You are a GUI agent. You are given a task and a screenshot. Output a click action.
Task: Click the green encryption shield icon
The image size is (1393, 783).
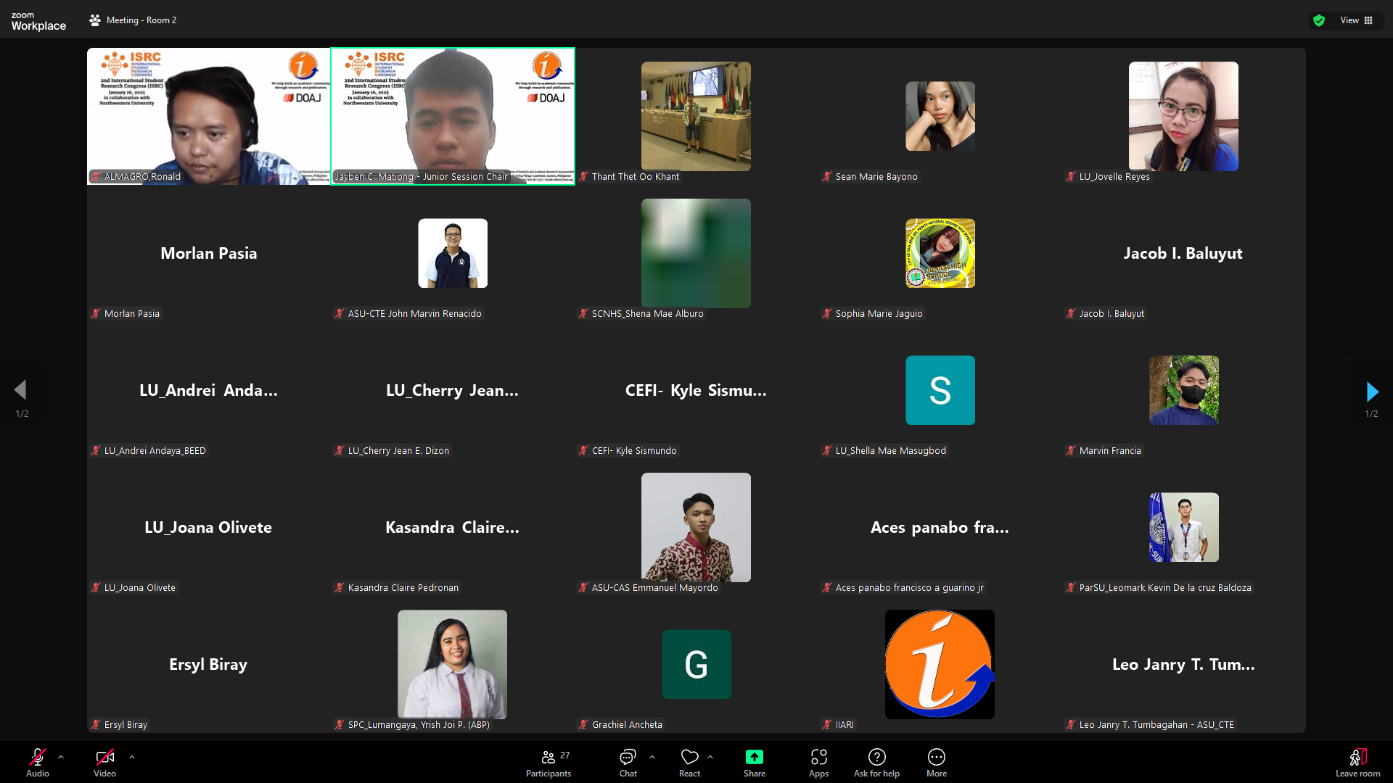1319,20
